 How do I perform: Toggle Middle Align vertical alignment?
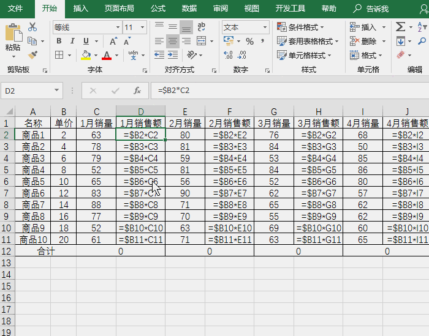click(x=173, y=27)
